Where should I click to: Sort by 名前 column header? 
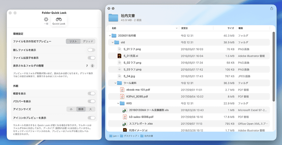(x=114, y=28)
